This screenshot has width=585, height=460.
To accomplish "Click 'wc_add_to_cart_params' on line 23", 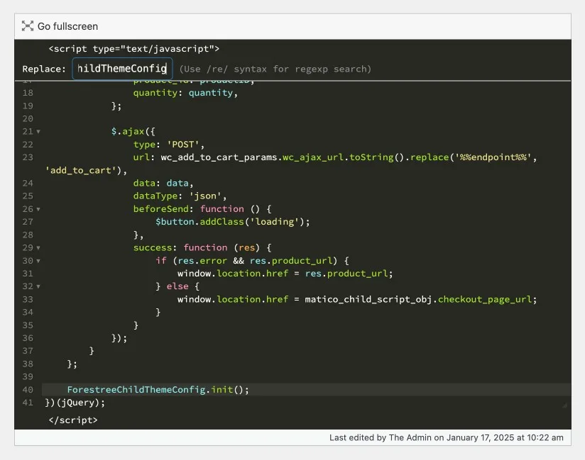I will pyautogui.click(x=219, y=157).
